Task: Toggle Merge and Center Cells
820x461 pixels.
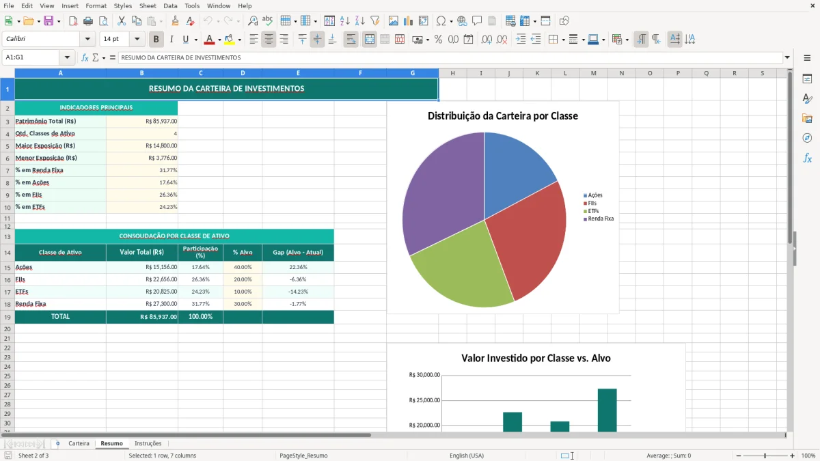Action: tap(370, 40)
